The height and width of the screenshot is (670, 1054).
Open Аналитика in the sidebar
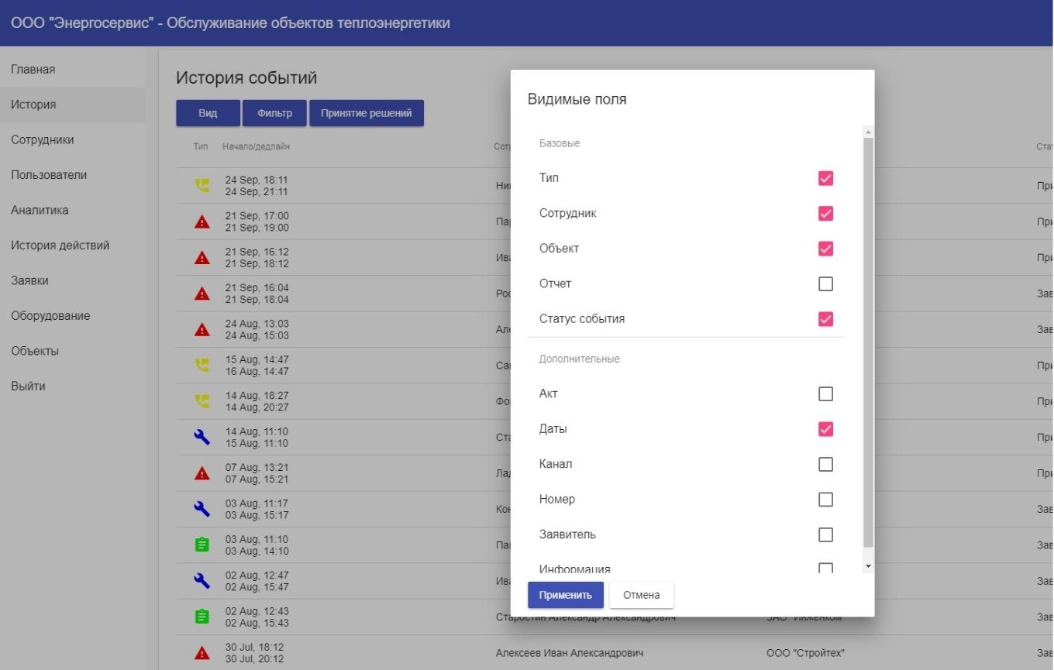tap(72, 211)
